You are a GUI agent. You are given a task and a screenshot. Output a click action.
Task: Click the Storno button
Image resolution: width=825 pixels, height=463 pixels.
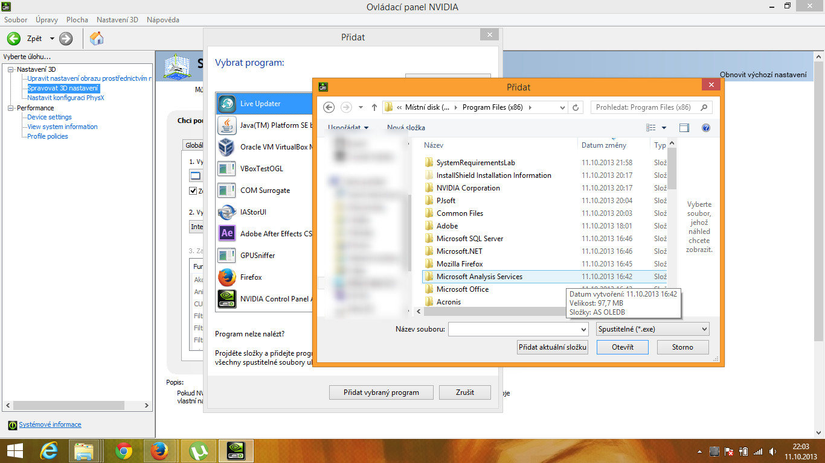(683, 347)
